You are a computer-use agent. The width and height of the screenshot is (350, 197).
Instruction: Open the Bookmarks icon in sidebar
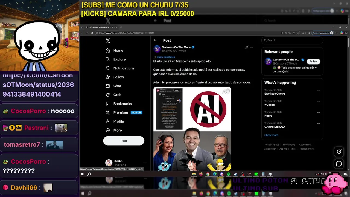point(108,104)
